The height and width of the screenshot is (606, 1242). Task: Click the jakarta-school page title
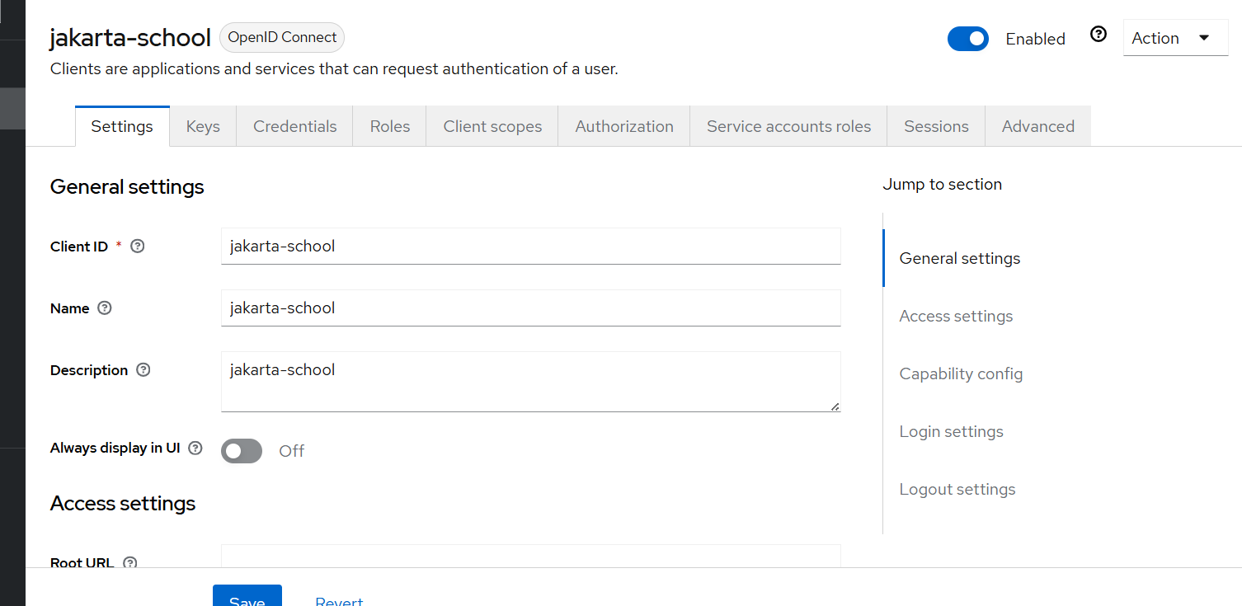point(130,37)
